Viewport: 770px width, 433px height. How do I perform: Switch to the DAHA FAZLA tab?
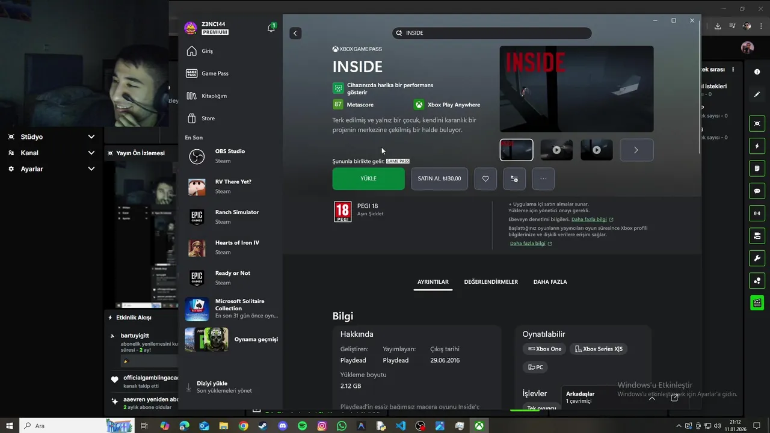(550, 282)
